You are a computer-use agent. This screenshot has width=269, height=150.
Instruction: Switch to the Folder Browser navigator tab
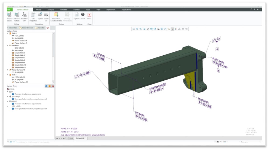click(x=26, y=28)
